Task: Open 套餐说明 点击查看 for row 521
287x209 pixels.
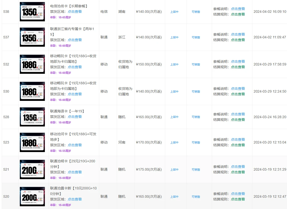Action: click(x=238, y=167)
